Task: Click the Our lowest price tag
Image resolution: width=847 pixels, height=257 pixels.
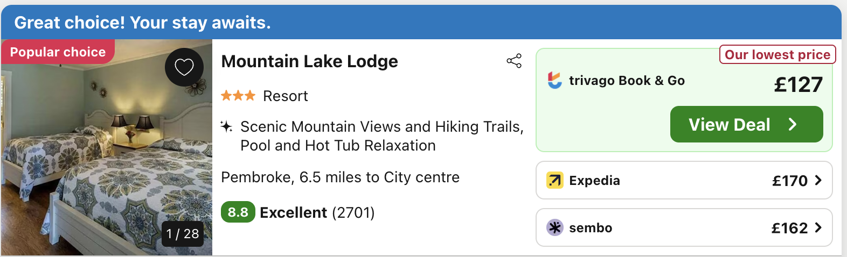Action: tap(777, 55)
